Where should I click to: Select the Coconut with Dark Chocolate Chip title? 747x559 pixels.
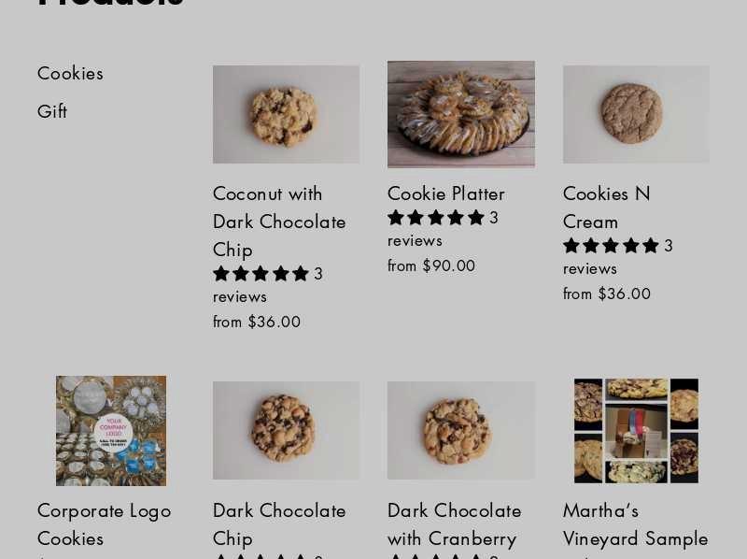click(x=279, y=222)
